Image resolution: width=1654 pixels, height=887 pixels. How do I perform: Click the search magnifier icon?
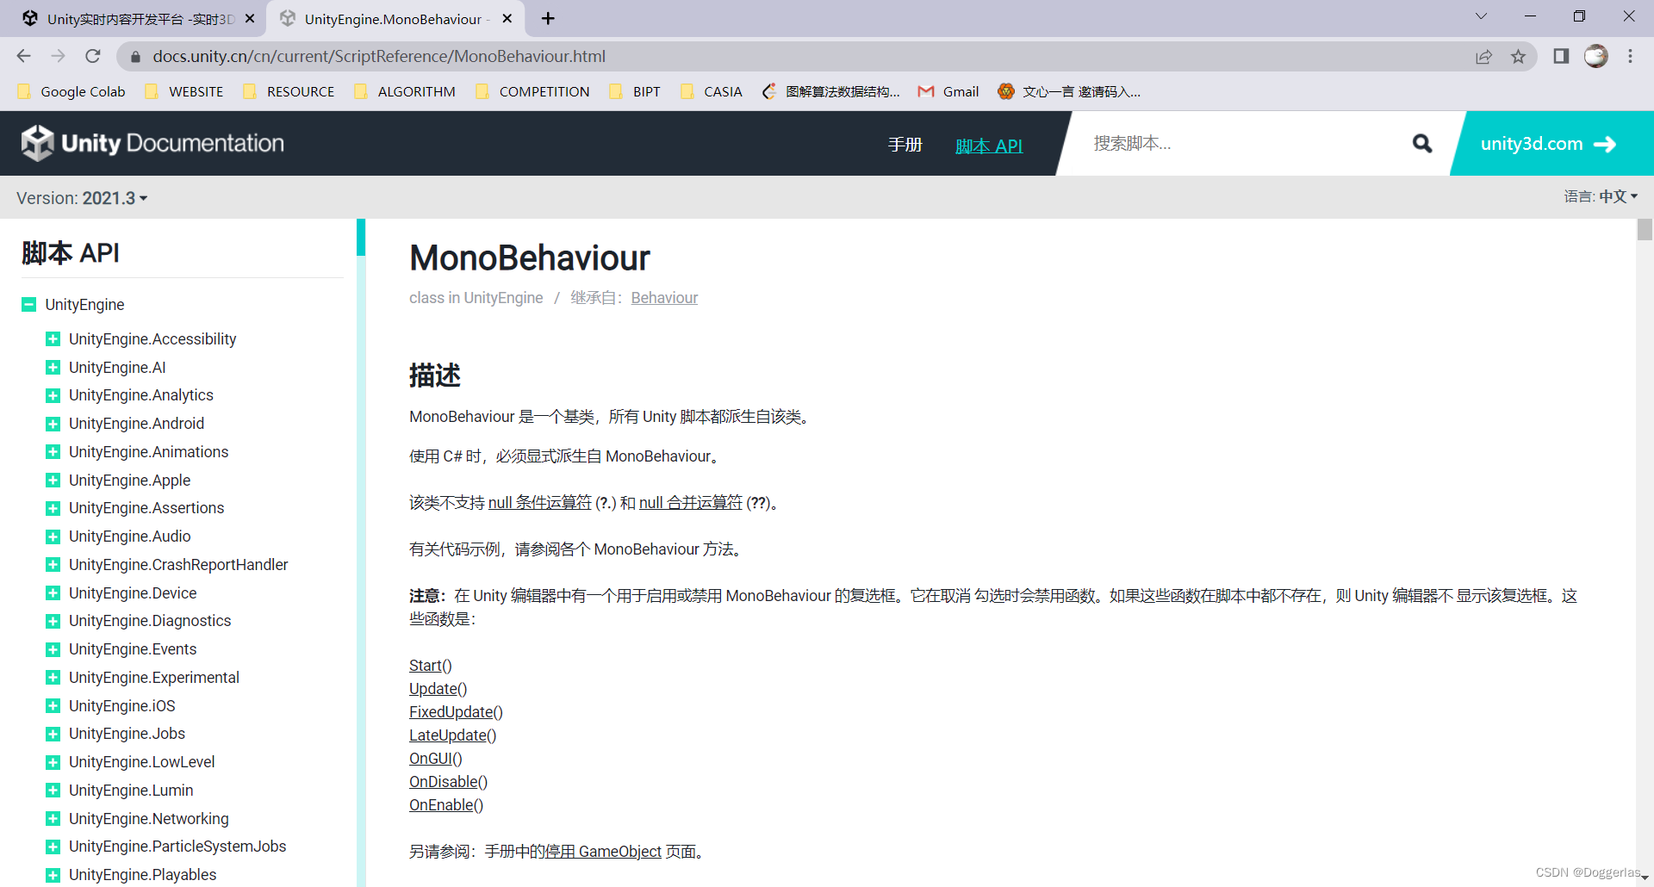tap(1422, 144)
